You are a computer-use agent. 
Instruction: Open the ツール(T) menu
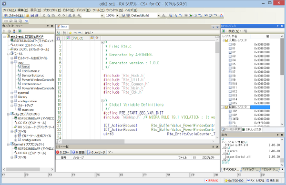[98, 10]
